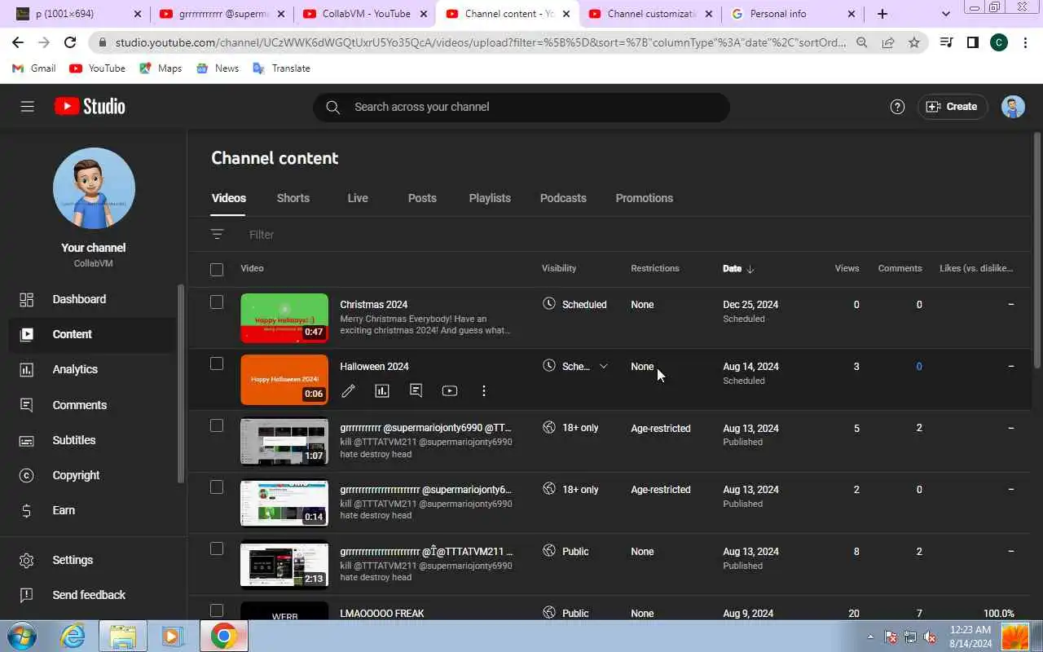This screenshot has height=652, width=1043.
Task: Reload the page with the refresh icon
Action: [70, 42]
